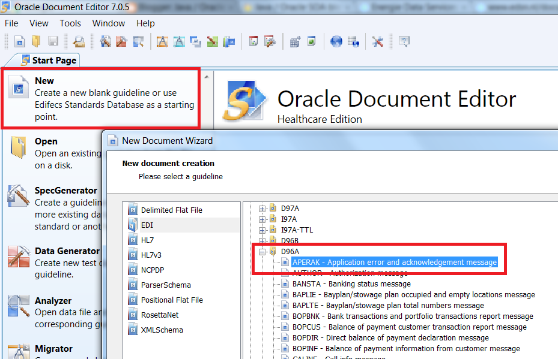
Task: Select BOPBNK bank transactions report message
Action: pyautogui.click(x=413, y=316)
